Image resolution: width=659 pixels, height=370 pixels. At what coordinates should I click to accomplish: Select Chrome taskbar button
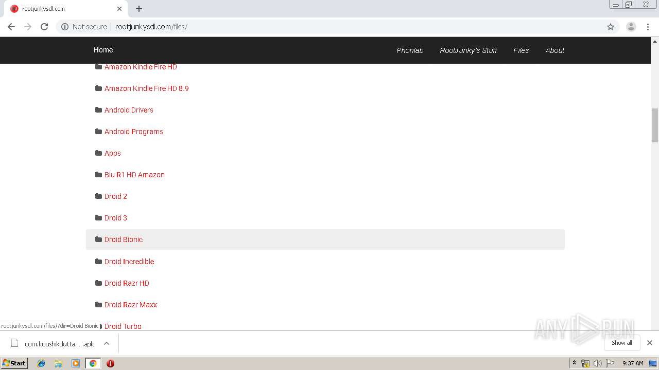point(93,363)
